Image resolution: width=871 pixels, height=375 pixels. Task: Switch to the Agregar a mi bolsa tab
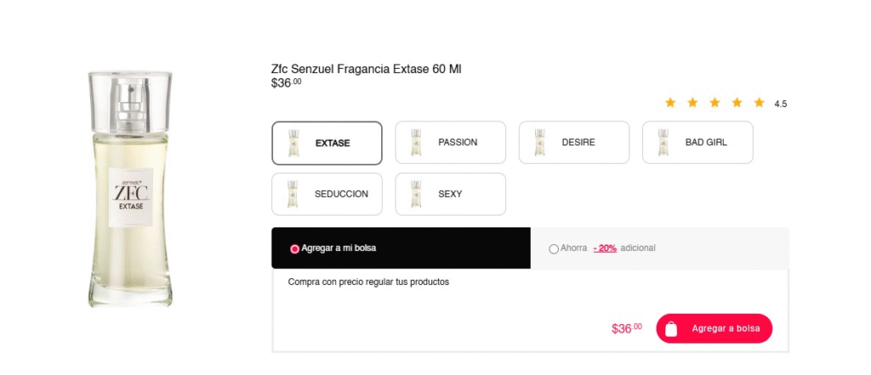point(401,248)
